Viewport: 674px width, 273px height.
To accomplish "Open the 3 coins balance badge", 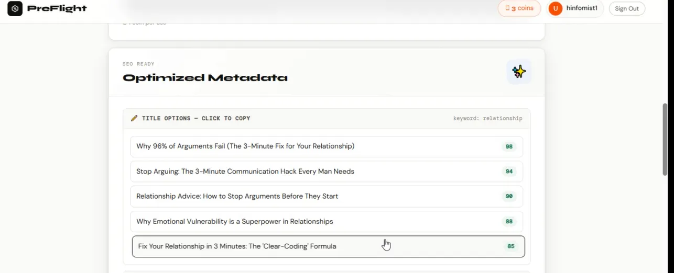I will [x=519, y=8].
